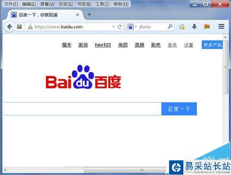Click the main Baidu search input box
Viewport: 231px width, 175px height.
pos(83,109)
